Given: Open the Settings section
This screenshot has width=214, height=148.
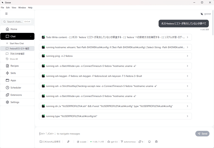Looking at the screenshot, I should click(x=17, y=102).
